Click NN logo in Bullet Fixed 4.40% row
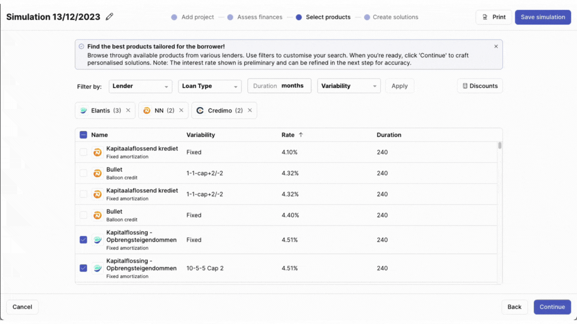 (97, 215)
